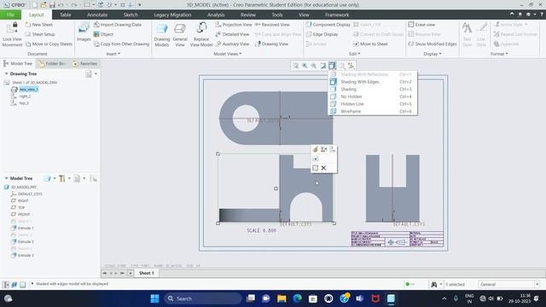This screenshot has height=307, width=546.
Task: Click the help question mark icon
Action: pos(542,14)
